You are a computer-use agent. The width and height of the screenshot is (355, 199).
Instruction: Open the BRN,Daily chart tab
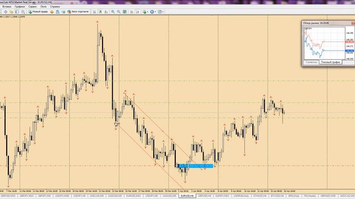(x=294, y=196)
